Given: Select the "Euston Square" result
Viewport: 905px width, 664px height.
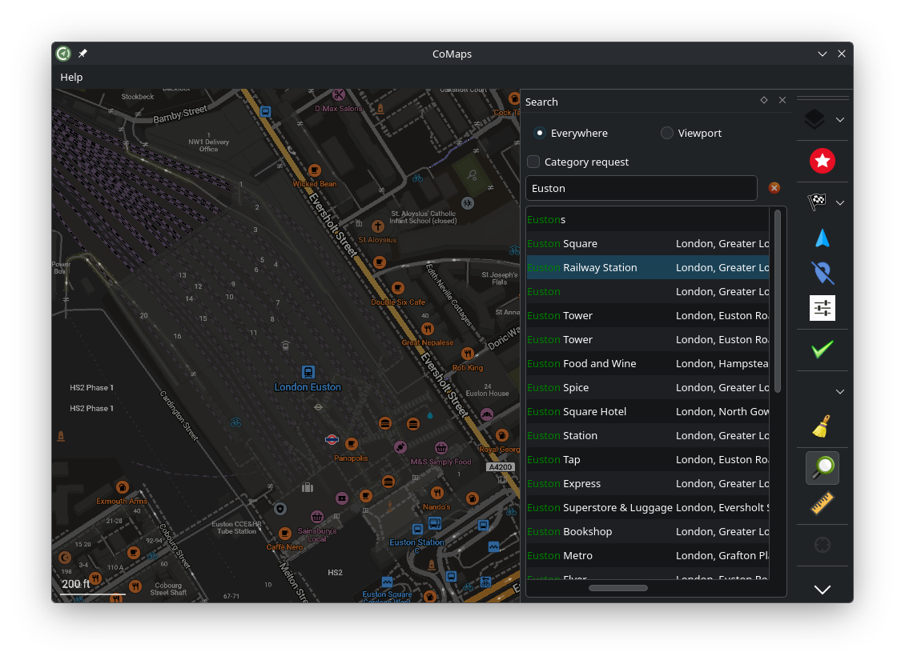Looking at the screenshot, I should click(x=648, y=244).
